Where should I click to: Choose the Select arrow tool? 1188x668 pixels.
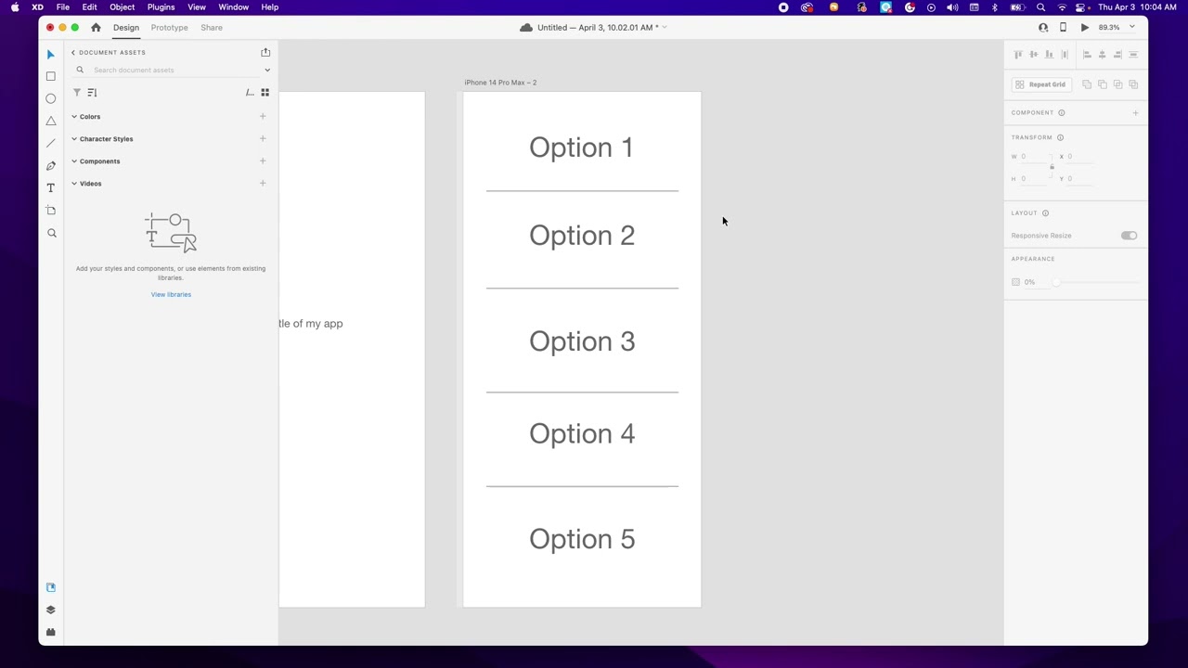[51, 55]
